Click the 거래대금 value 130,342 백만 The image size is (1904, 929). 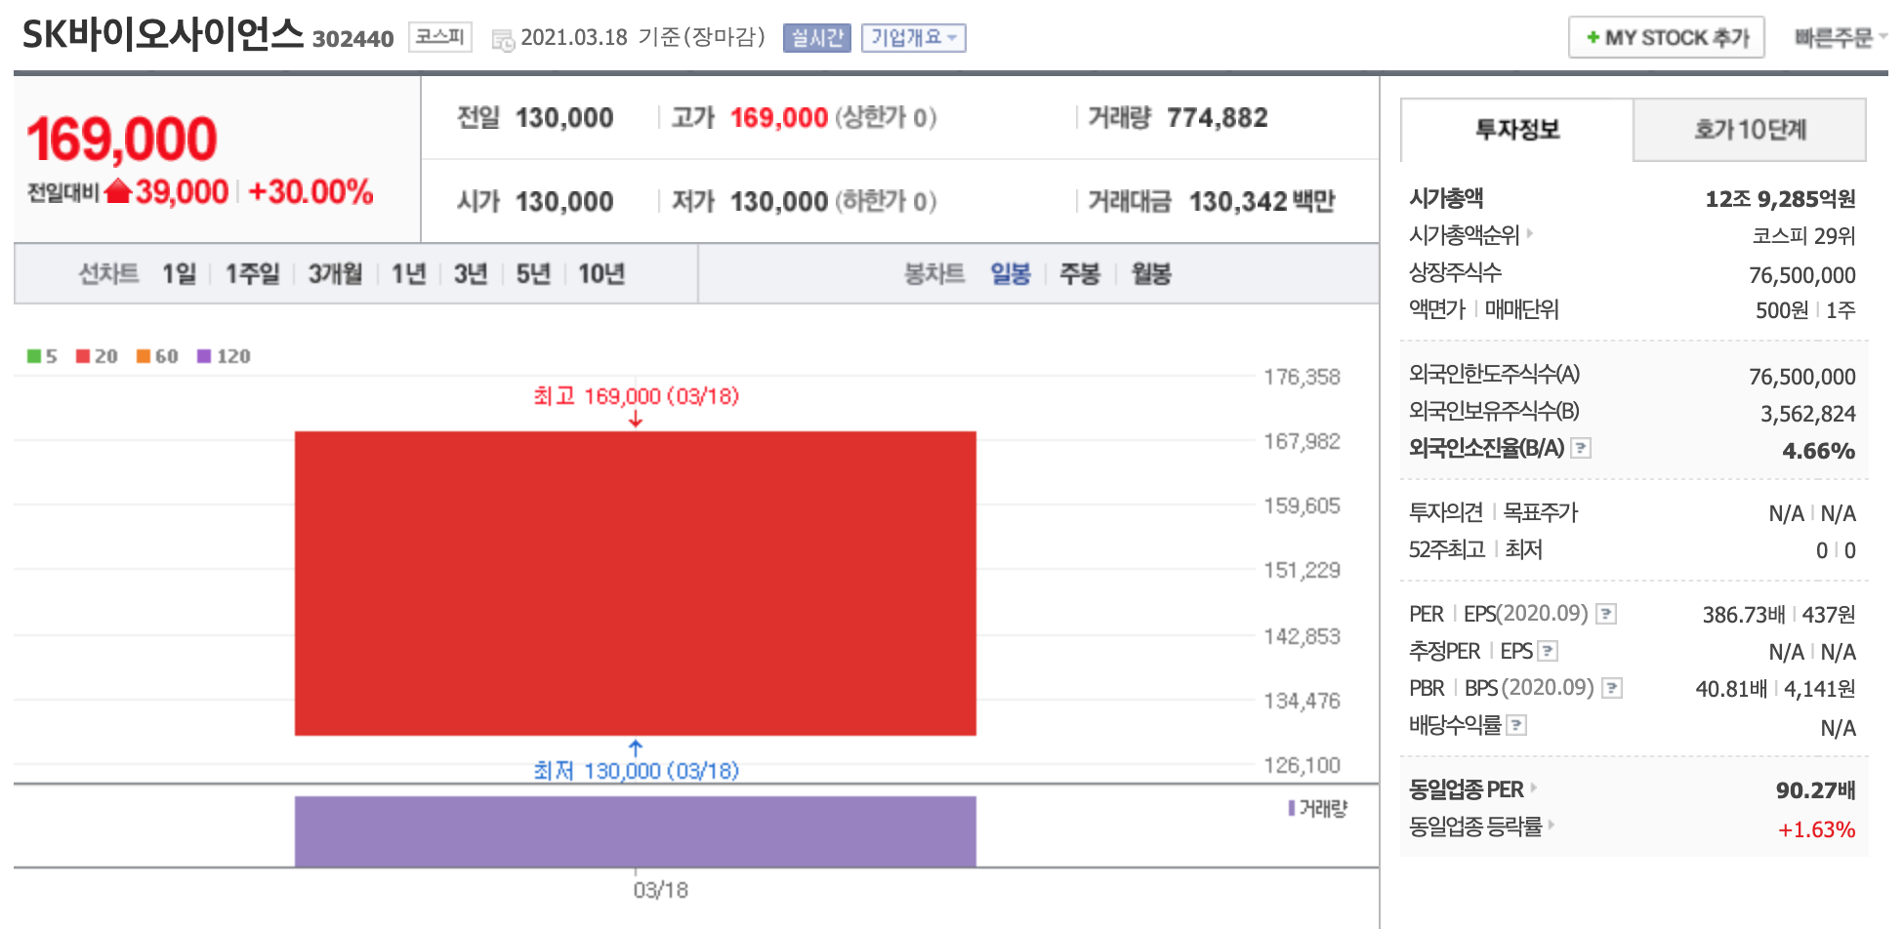[1262, 202]
